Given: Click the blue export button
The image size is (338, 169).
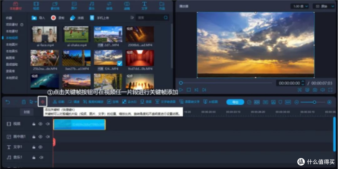Looking at the screenshot, I should 235,102.
